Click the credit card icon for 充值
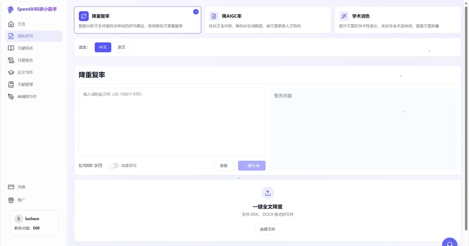This screenshot has width=469, height=246. click(x=11, y=187)
